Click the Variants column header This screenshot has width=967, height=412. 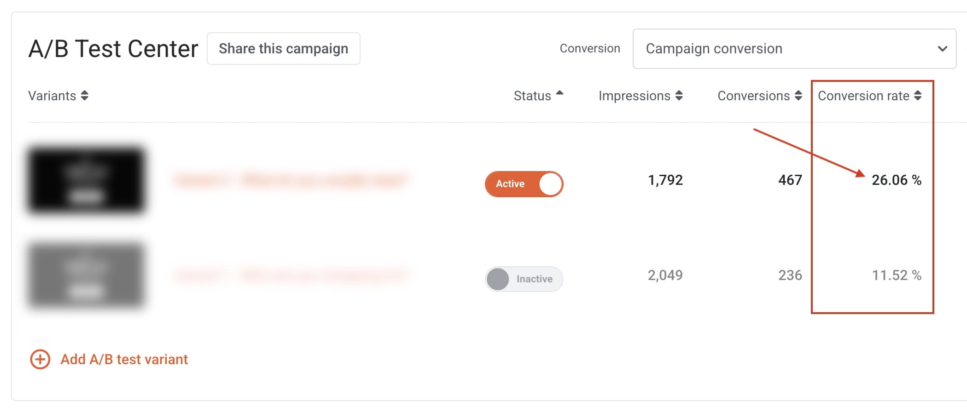coord(52,96)
